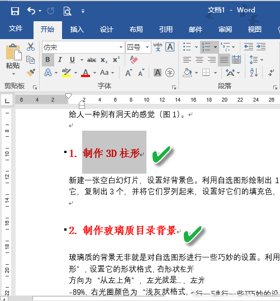Screen dimensions: 280x301
Task: Toggle Bold formatting button
Action: tap(48, 60)
